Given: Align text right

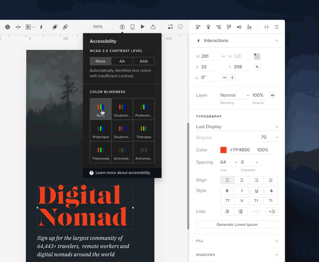Looking at the screenshot, I should [x=256, y=180].
